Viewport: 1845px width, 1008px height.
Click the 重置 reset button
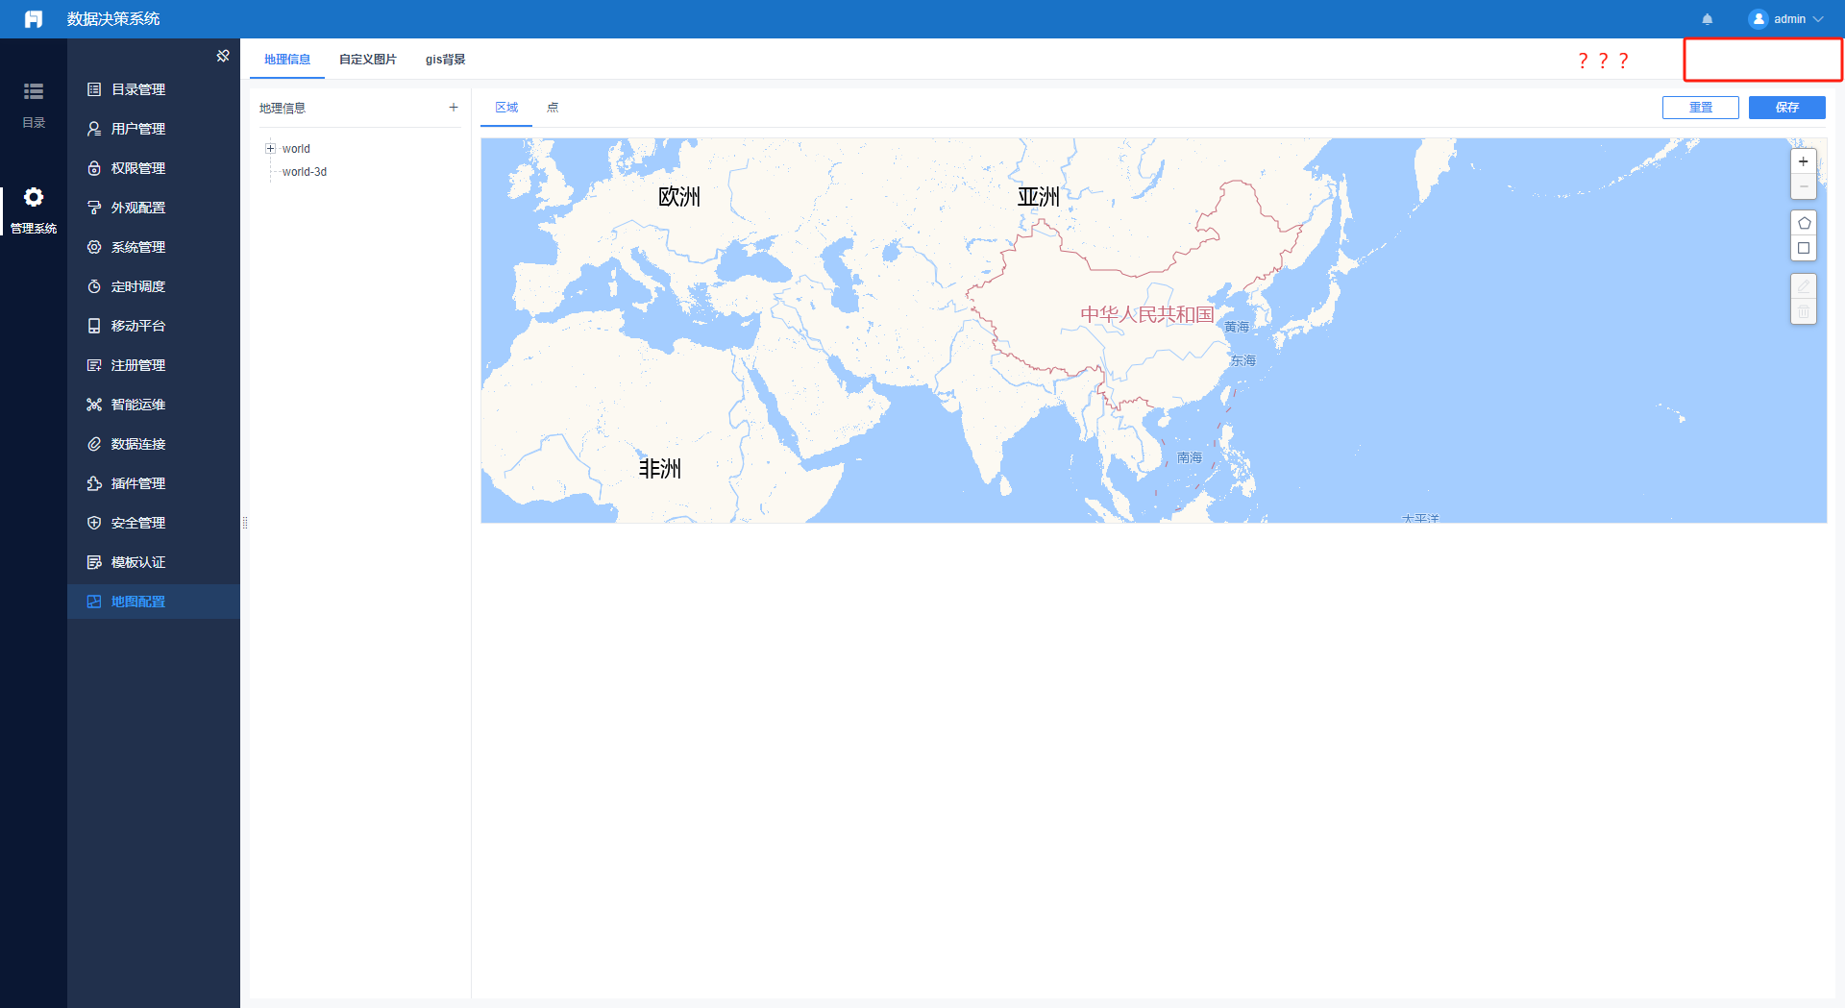[1700, 108]
